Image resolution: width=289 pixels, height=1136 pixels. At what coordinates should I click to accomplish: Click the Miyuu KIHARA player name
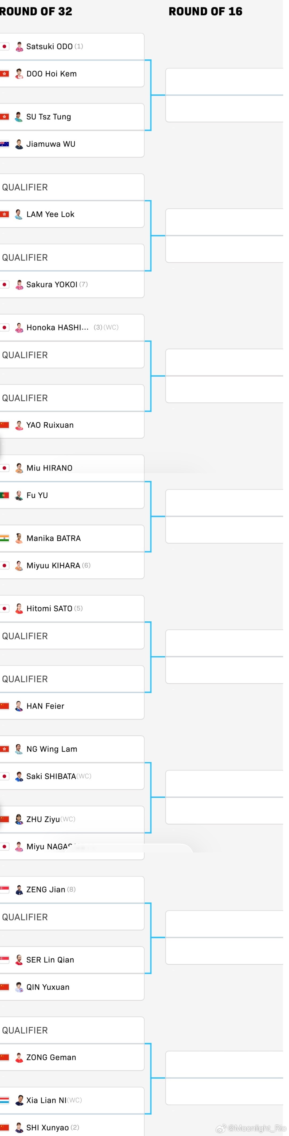(x=53, y=565)
